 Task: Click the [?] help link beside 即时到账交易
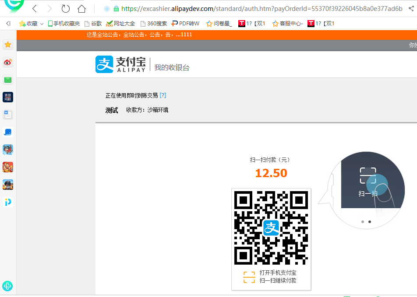pos(163,95)
